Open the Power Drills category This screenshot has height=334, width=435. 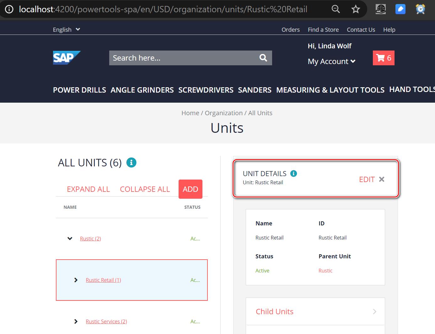click(x=79, y=90)
